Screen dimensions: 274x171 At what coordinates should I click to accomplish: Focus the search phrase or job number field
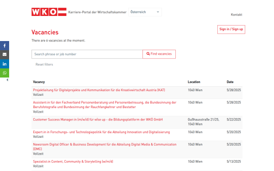[87, 54]
